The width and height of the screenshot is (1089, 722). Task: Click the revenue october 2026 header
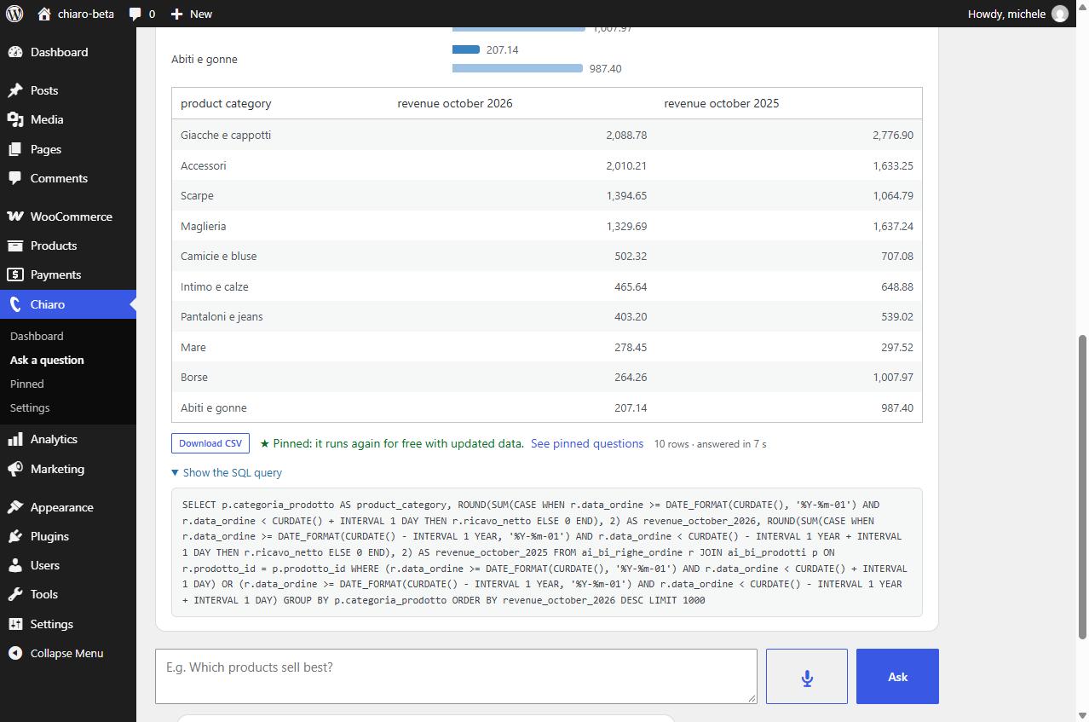tap(455, 103)
